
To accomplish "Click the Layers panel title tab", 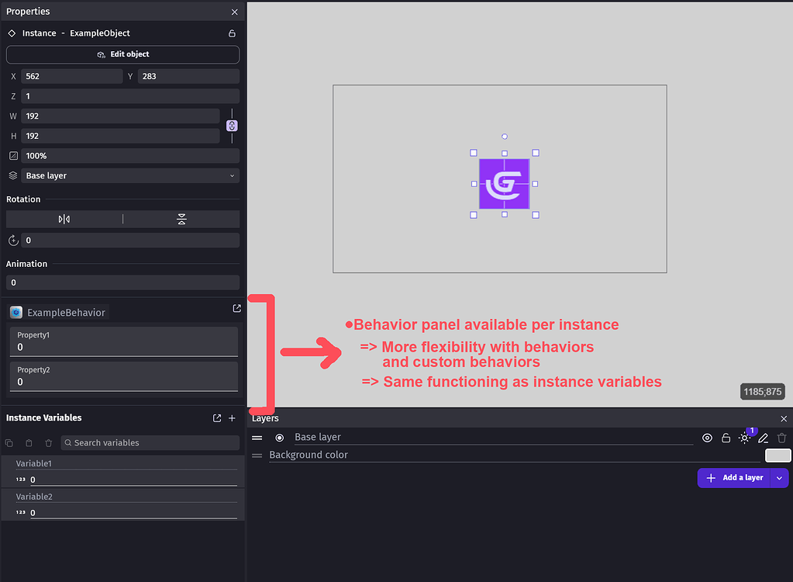I will tap(265, 418).
